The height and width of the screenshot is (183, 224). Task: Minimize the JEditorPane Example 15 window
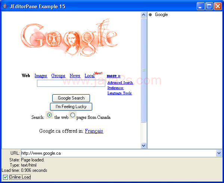point(200,6)
